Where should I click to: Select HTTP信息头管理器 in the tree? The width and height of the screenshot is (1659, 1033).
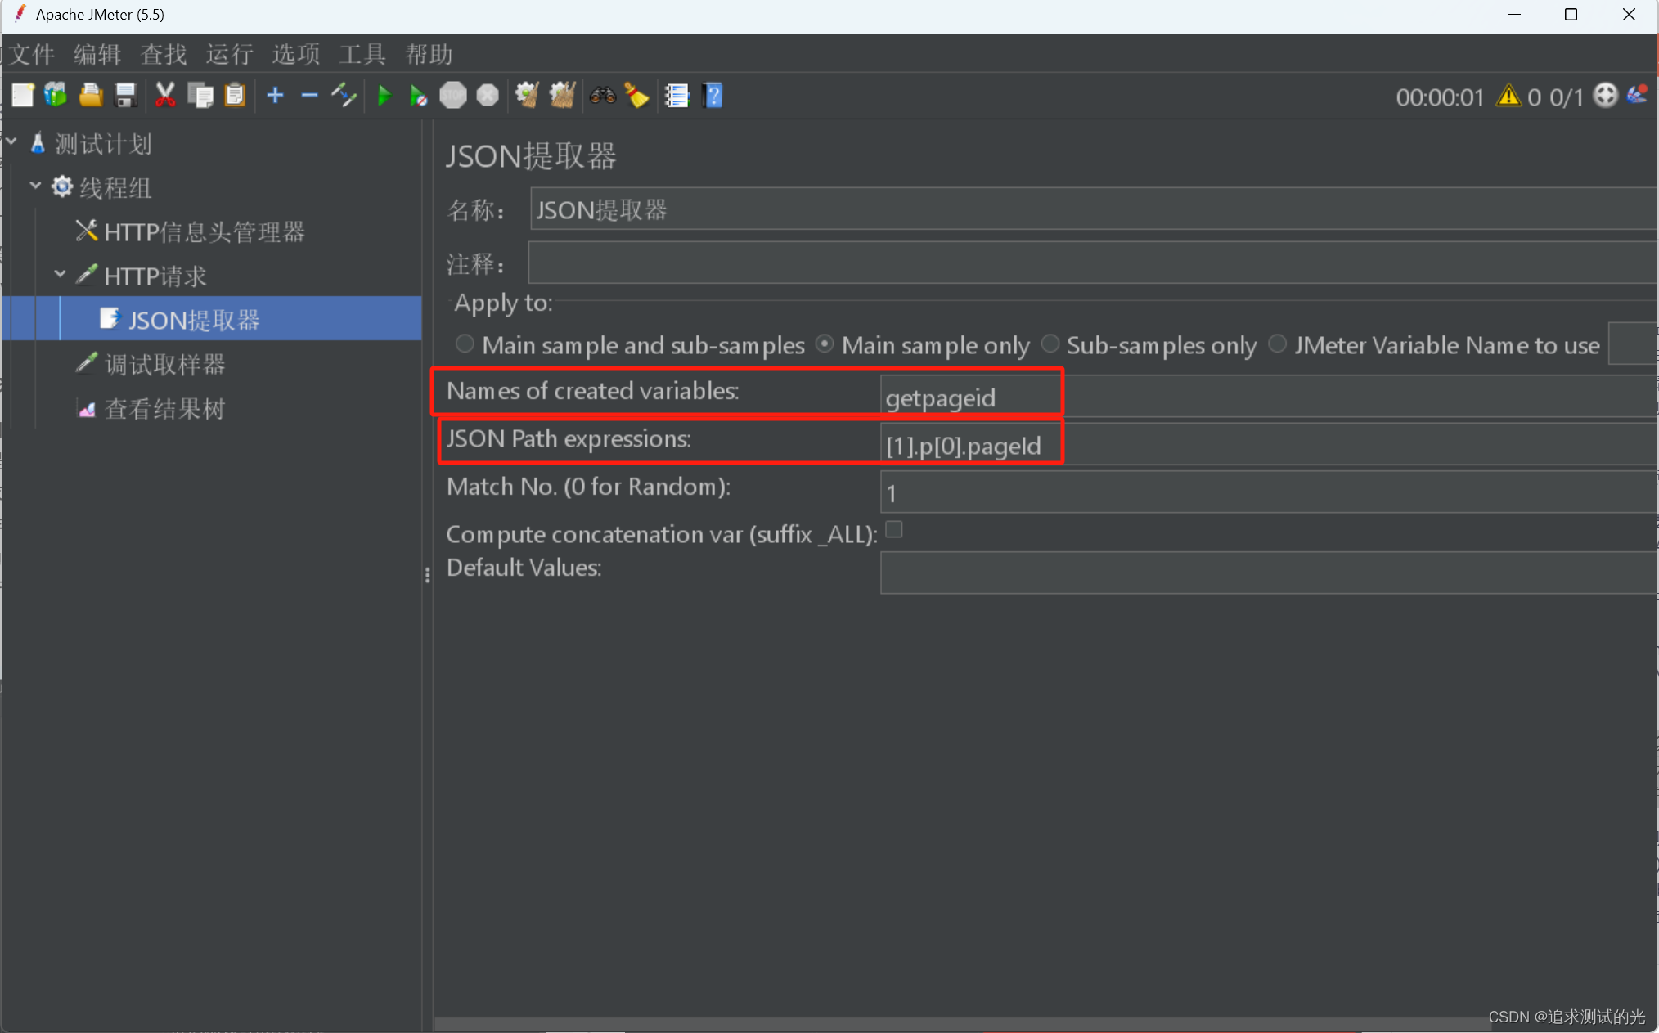(205, 232)
